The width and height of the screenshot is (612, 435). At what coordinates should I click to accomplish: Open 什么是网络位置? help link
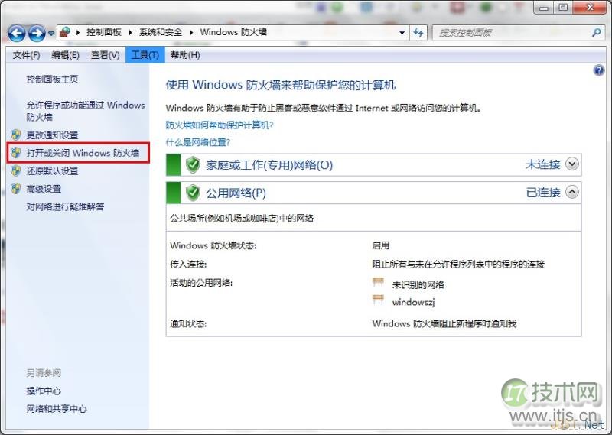(x=198, y=142)
